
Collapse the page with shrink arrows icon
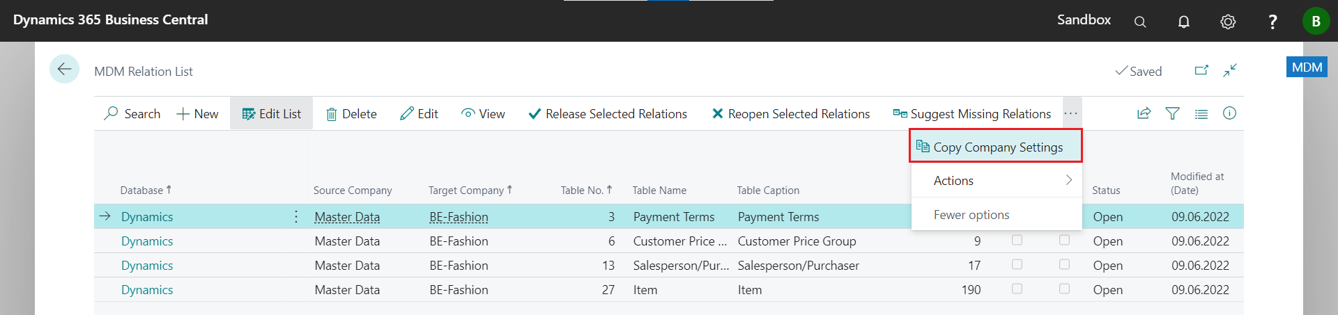[1230, 70]
